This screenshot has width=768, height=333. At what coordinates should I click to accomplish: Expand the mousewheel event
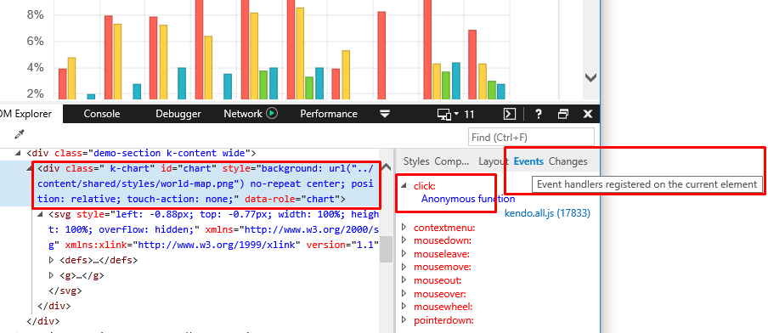tap(404, 307)
